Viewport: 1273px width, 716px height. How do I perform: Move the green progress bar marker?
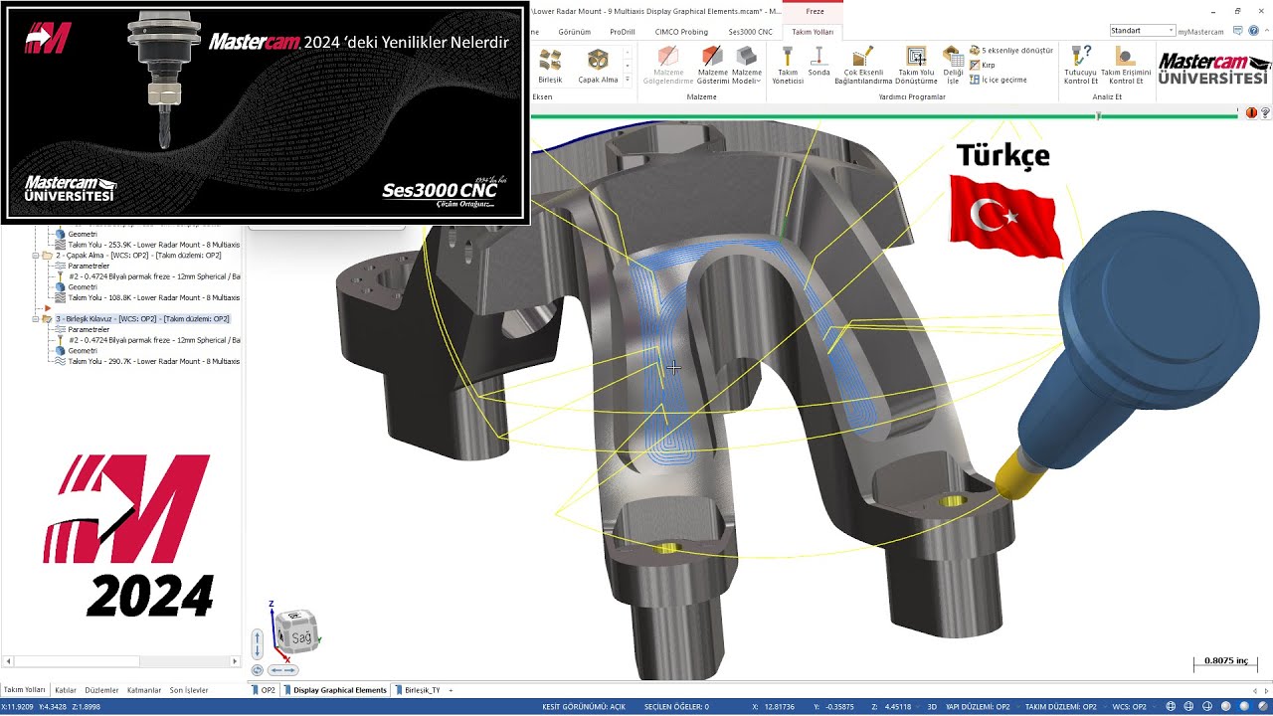[1098, 116]
